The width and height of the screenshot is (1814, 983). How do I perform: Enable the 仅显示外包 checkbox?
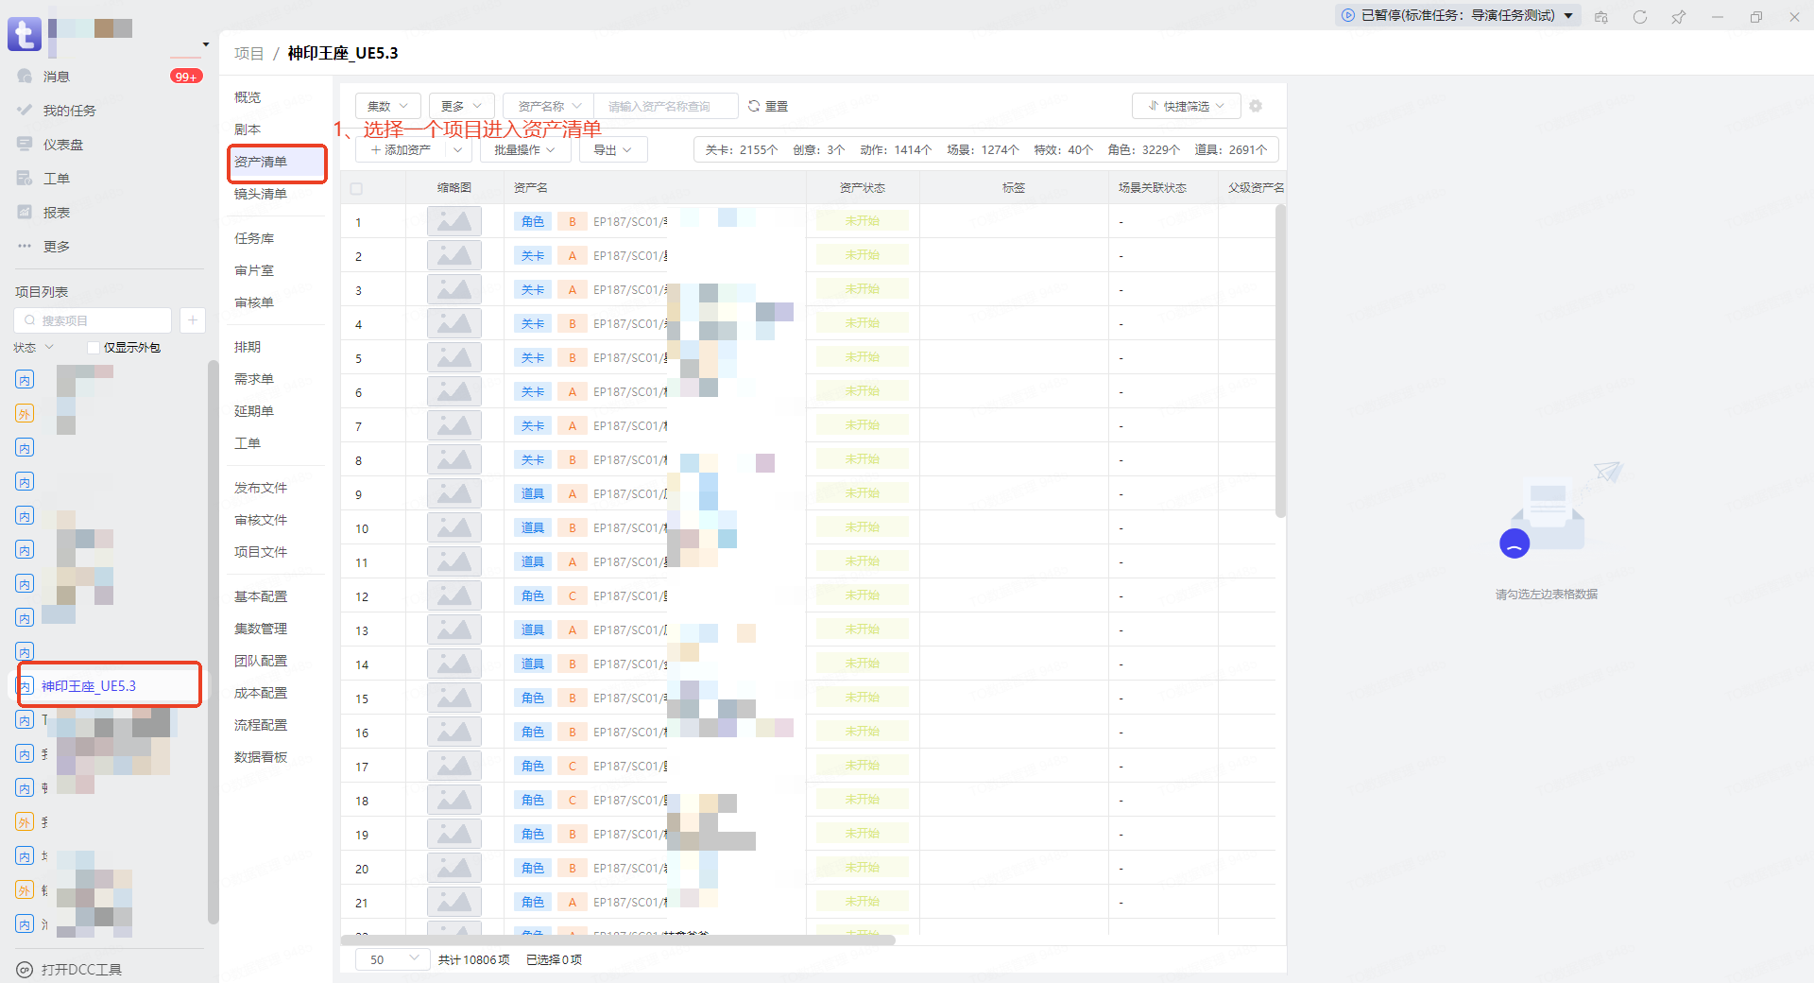(94, 348)
